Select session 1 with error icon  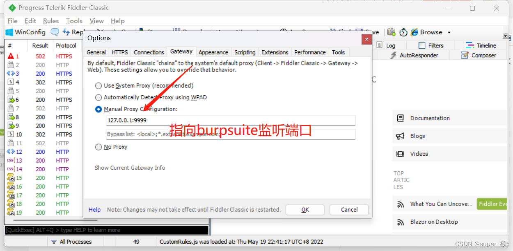pos(44,56)
